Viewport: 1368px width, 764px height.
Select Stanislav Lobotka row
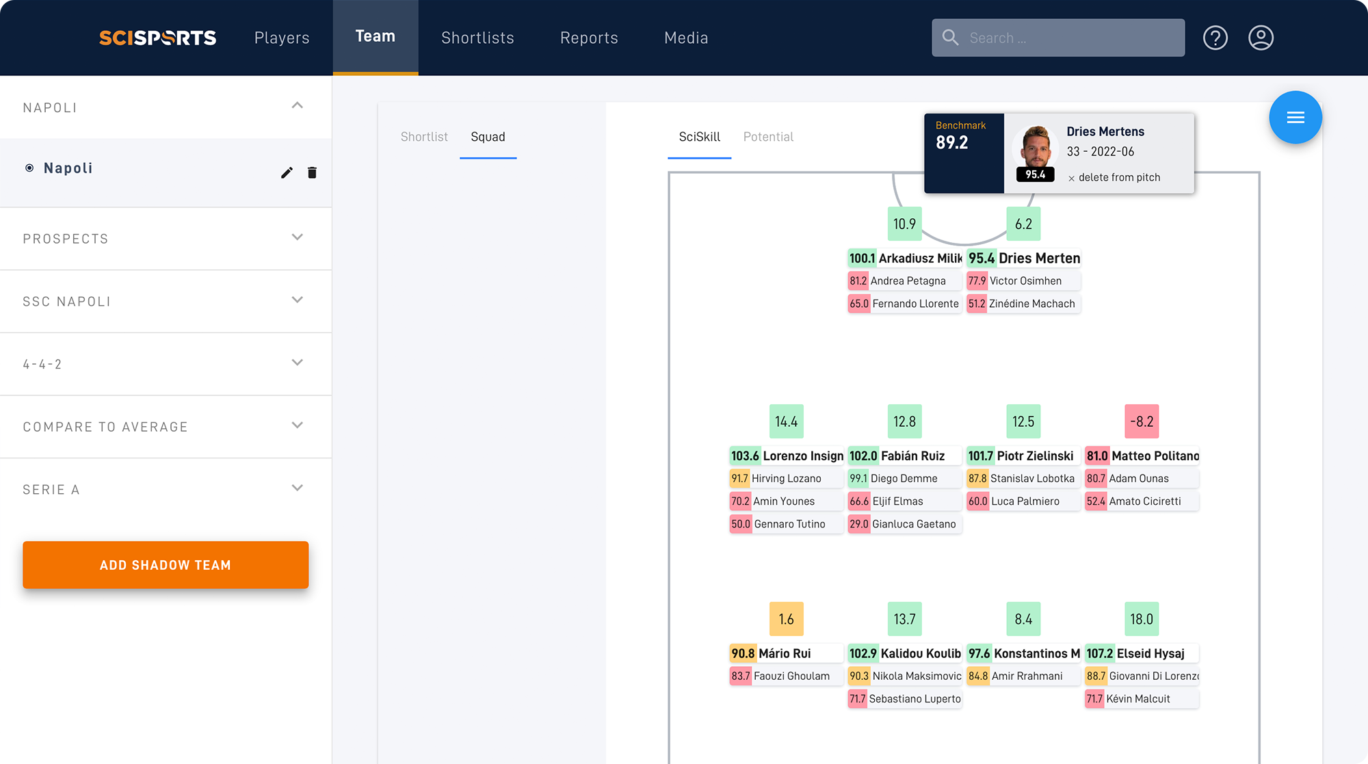pyautogui.click(x=1024, y=478)
